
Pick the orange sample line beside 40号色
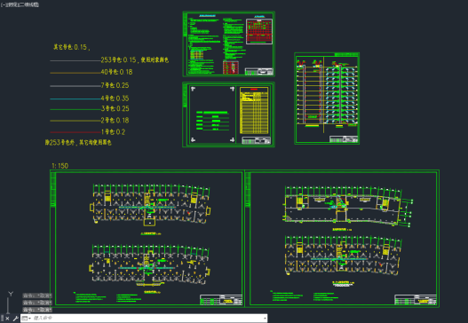(75, 73)
